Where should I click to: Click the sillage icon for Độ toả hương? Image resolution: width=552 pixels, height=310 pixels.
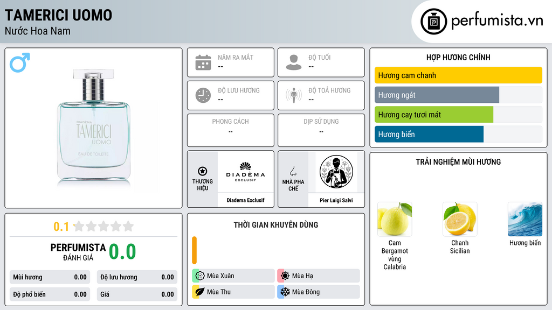[x=294, y=95]
